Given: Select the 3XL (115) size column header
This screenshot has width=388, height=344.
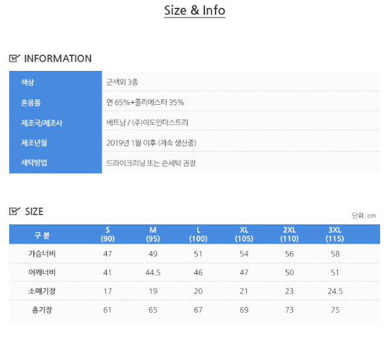Looking at the screenshot, I should [x=335, y=234].
